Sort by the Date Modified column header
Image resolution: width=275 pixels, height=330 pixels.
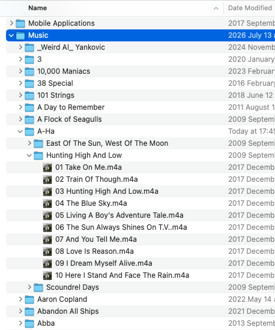click(250, 8)
